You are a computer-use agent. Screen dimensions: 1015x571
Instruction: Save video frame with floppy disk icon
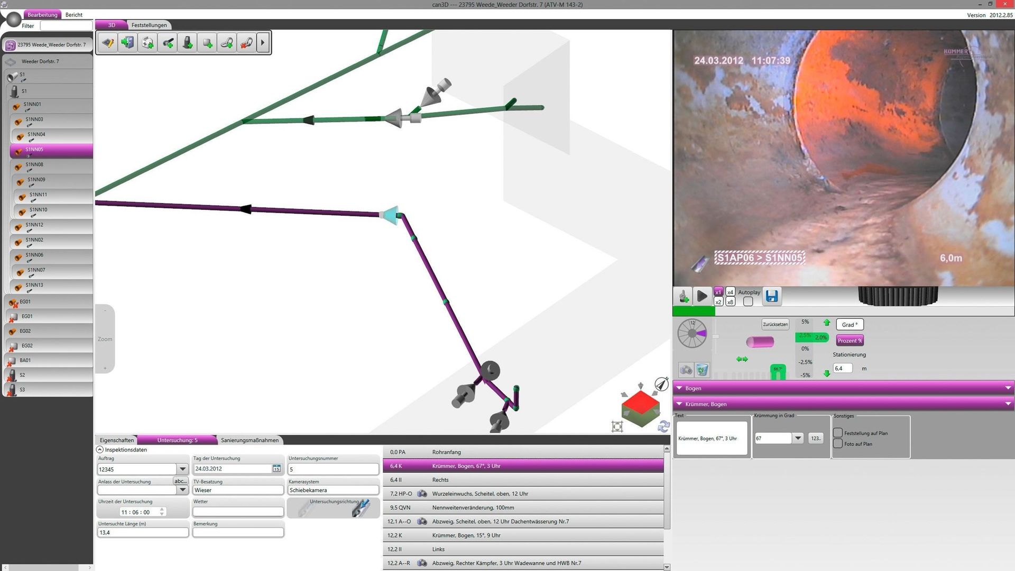772,296
